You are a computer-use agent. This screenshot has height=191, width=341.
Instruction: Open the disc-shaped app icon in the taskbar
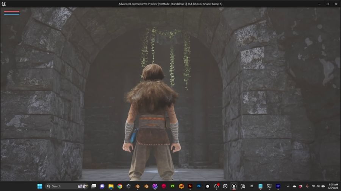[243, 186]
